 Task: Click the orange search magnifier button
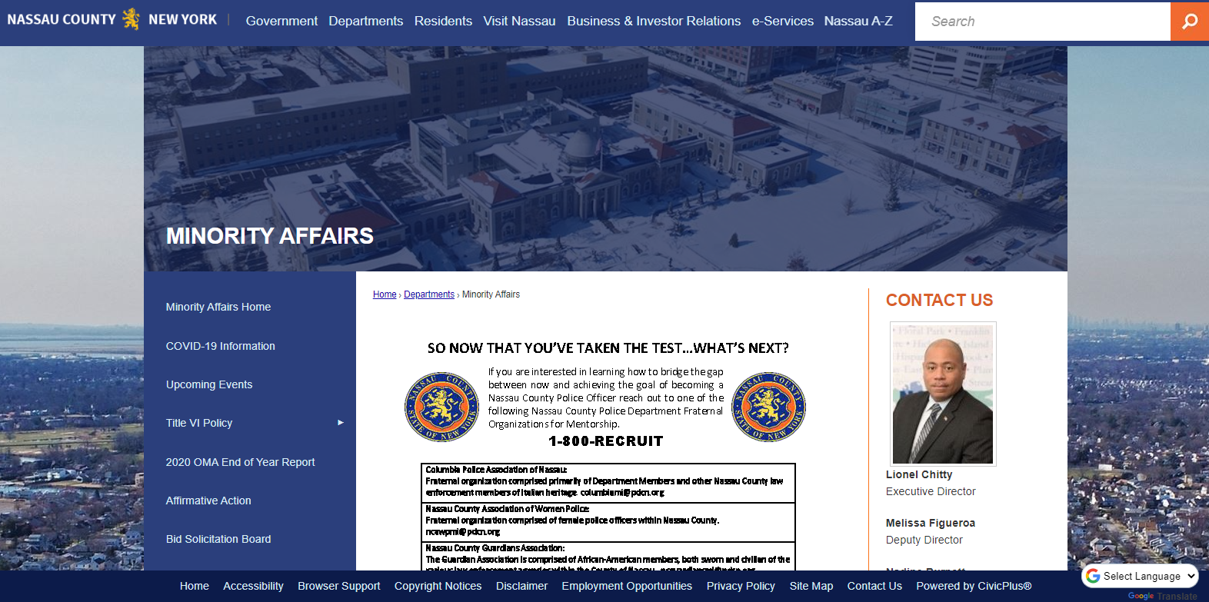[1189, 21]
